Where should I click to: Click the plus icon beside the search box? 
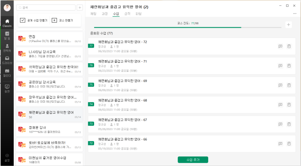80,7
